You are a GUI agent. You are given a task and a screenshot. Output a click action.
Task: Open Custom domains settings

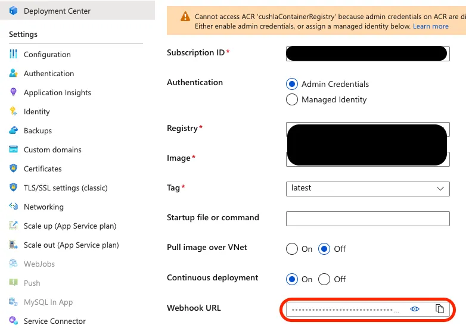click(x=52, y=149)
